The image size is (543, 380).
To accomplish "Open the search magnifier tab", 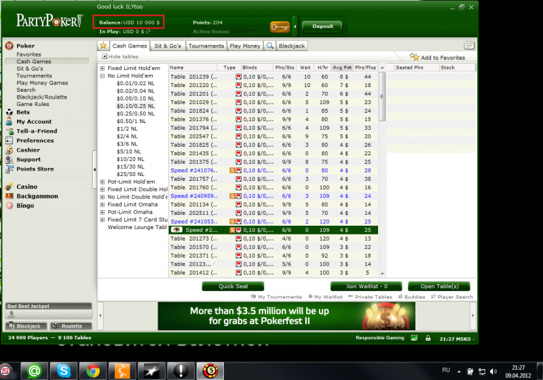I will tap(269, 46).
